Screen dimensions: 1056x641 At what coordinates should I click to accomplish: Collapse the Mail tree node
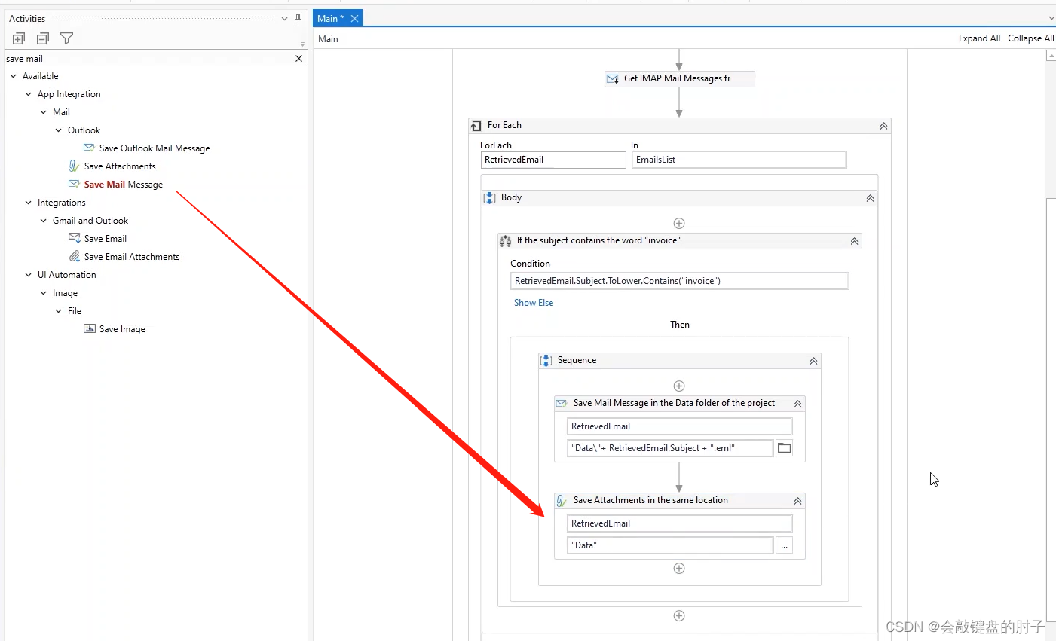click(44, 112)
